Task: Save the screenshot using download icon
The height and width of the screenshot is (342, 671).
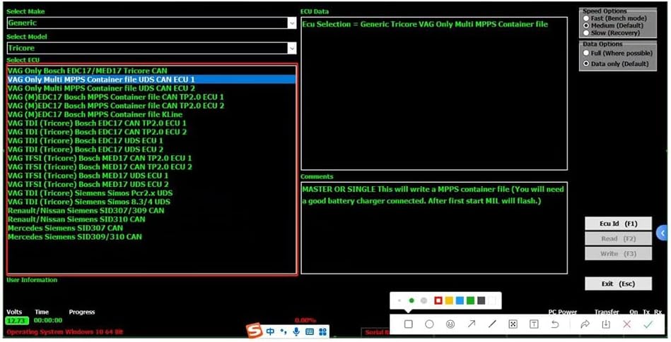Action: pyautogui.click(x=606, y=324)
